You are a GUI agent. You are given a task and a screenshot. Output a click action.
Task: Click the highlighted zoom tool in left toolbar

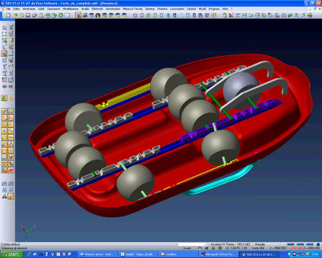coord(4,54)
